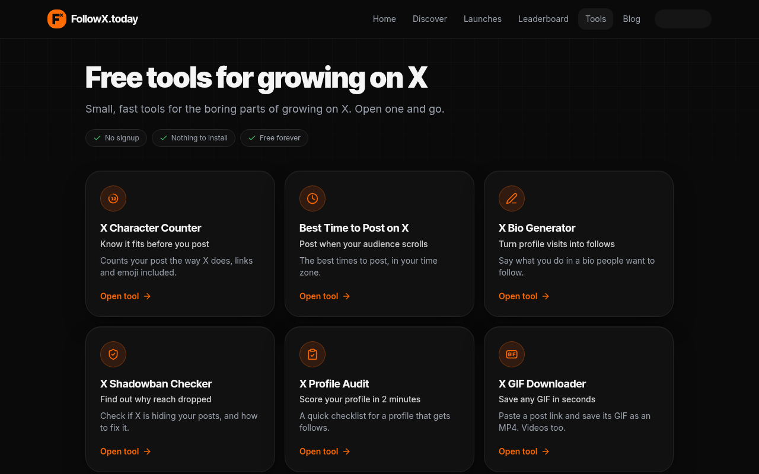The width and height of the screenshot is (759, 474).
Task: Click the X Shadowban Checker title
Action: [156, 384]
